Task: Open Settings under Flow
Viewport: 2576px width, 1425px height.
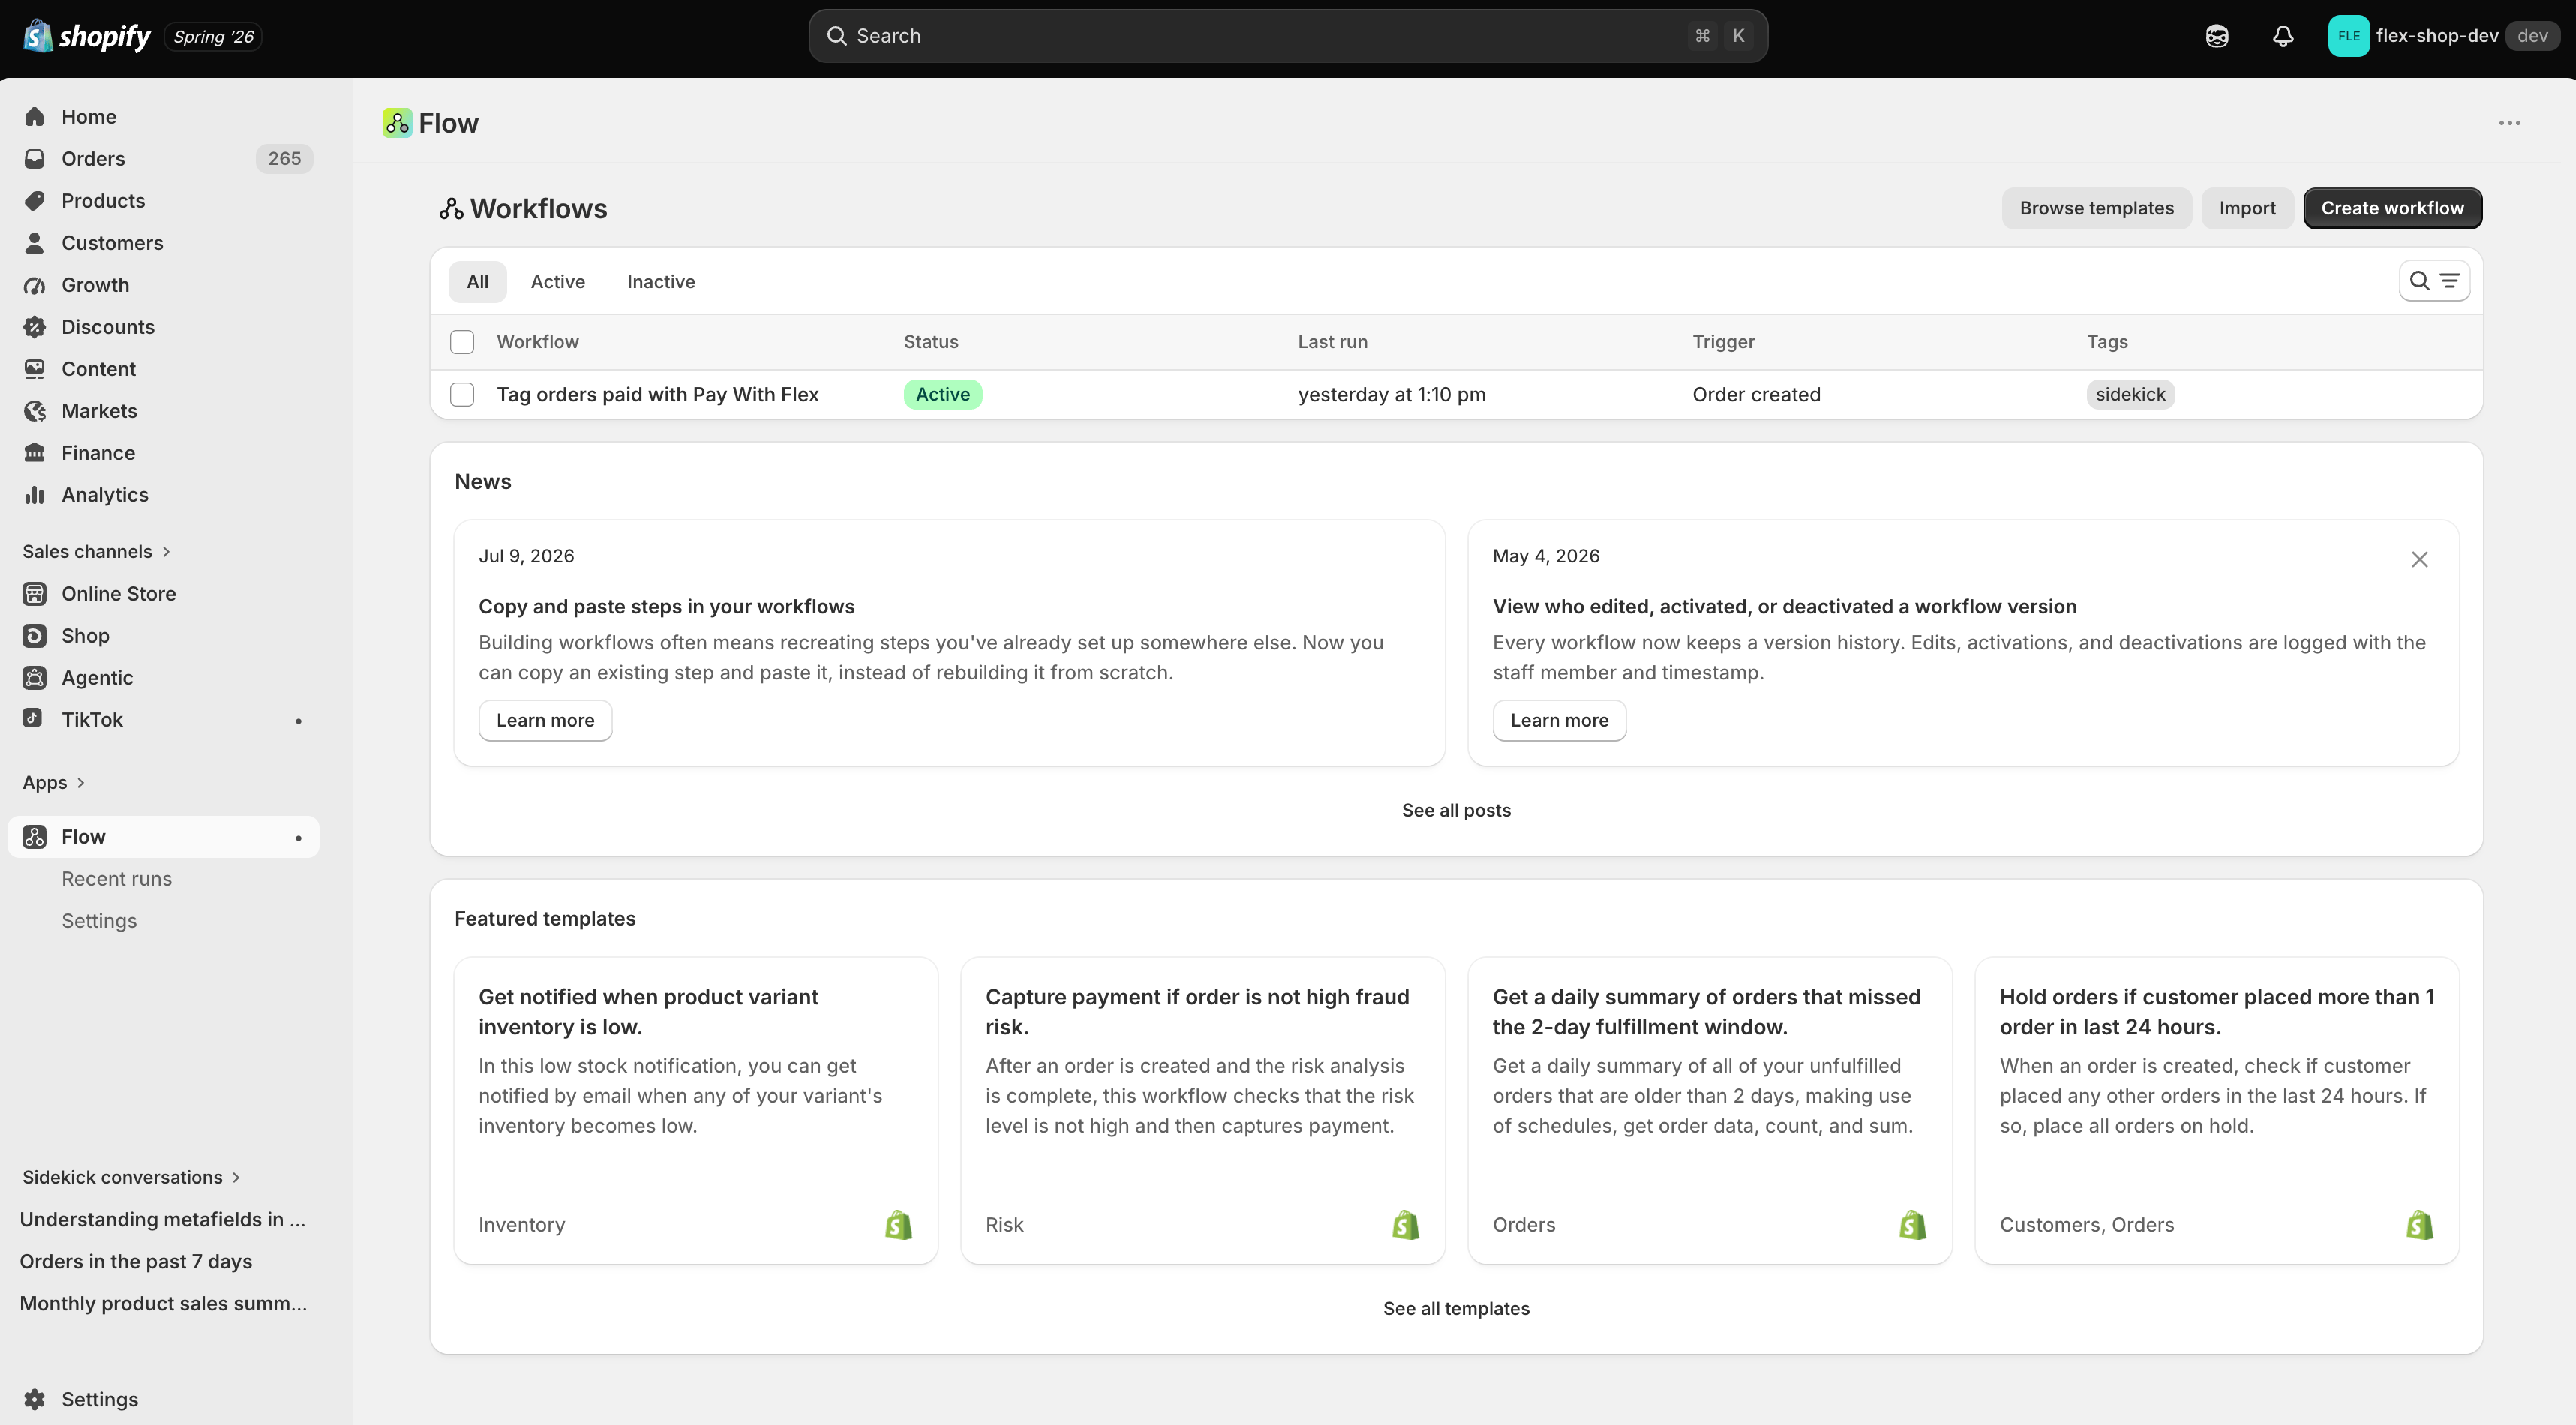Action: coord(99,921)
